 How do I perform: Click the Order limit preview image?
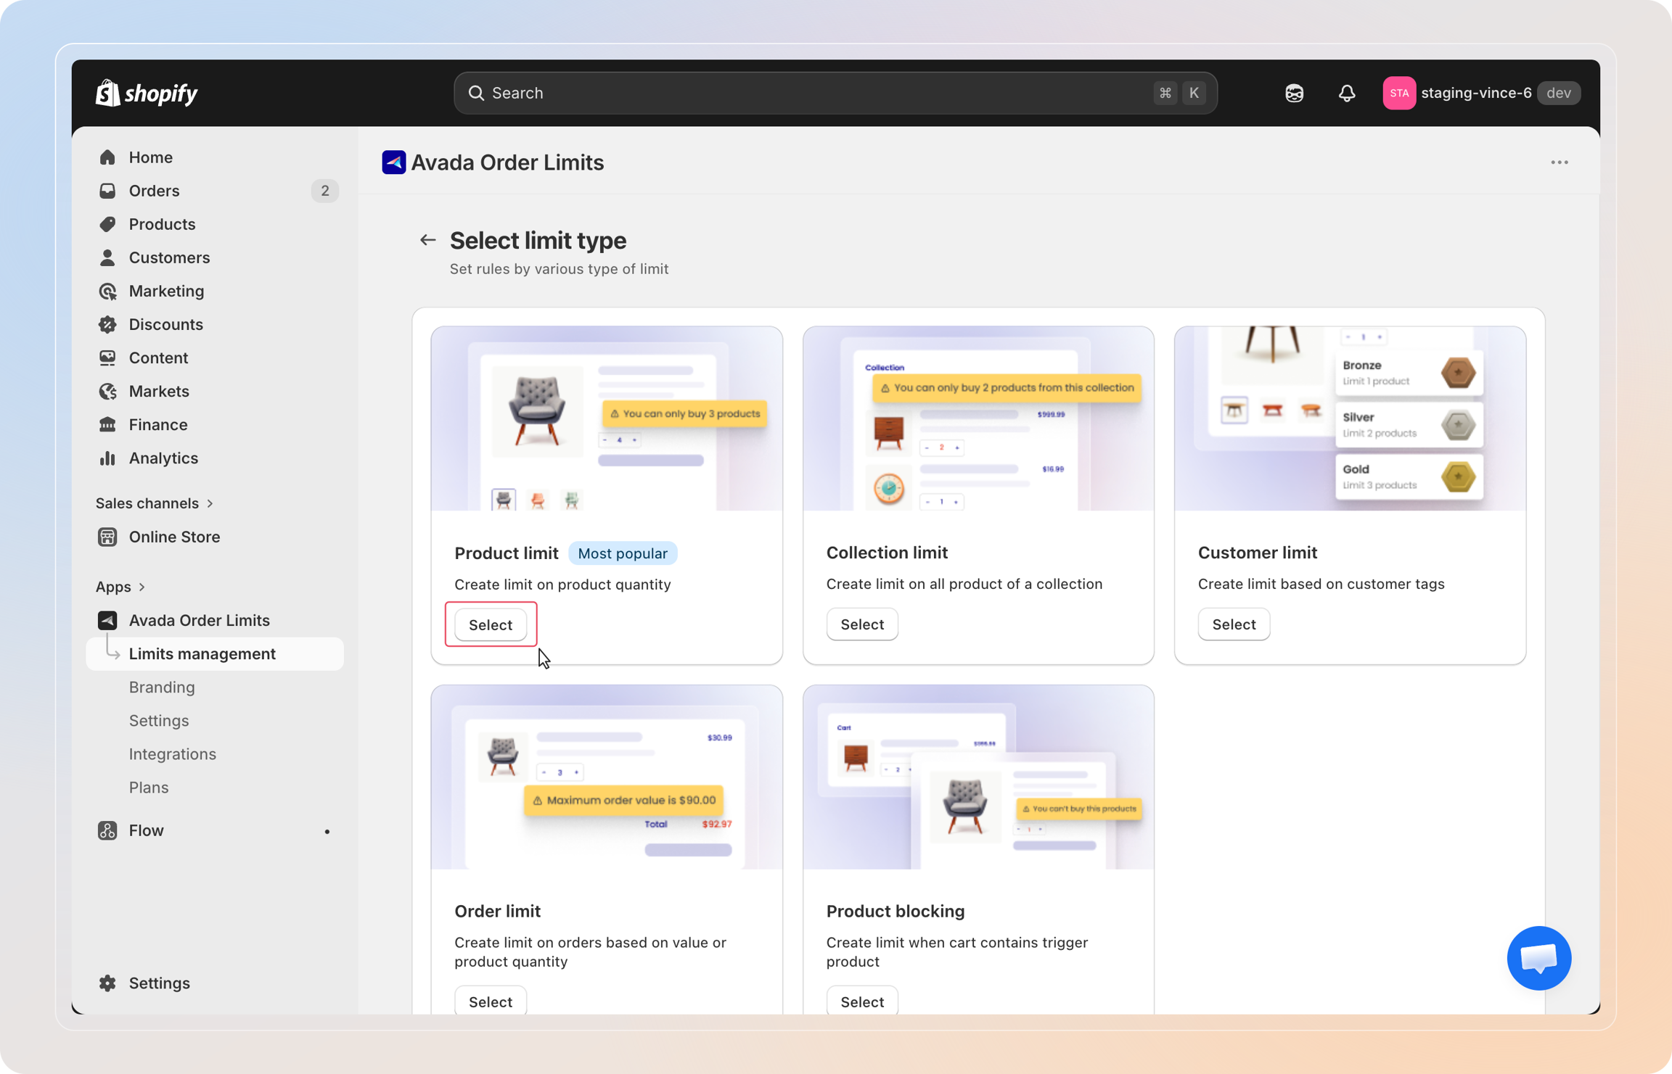(607, 777)
